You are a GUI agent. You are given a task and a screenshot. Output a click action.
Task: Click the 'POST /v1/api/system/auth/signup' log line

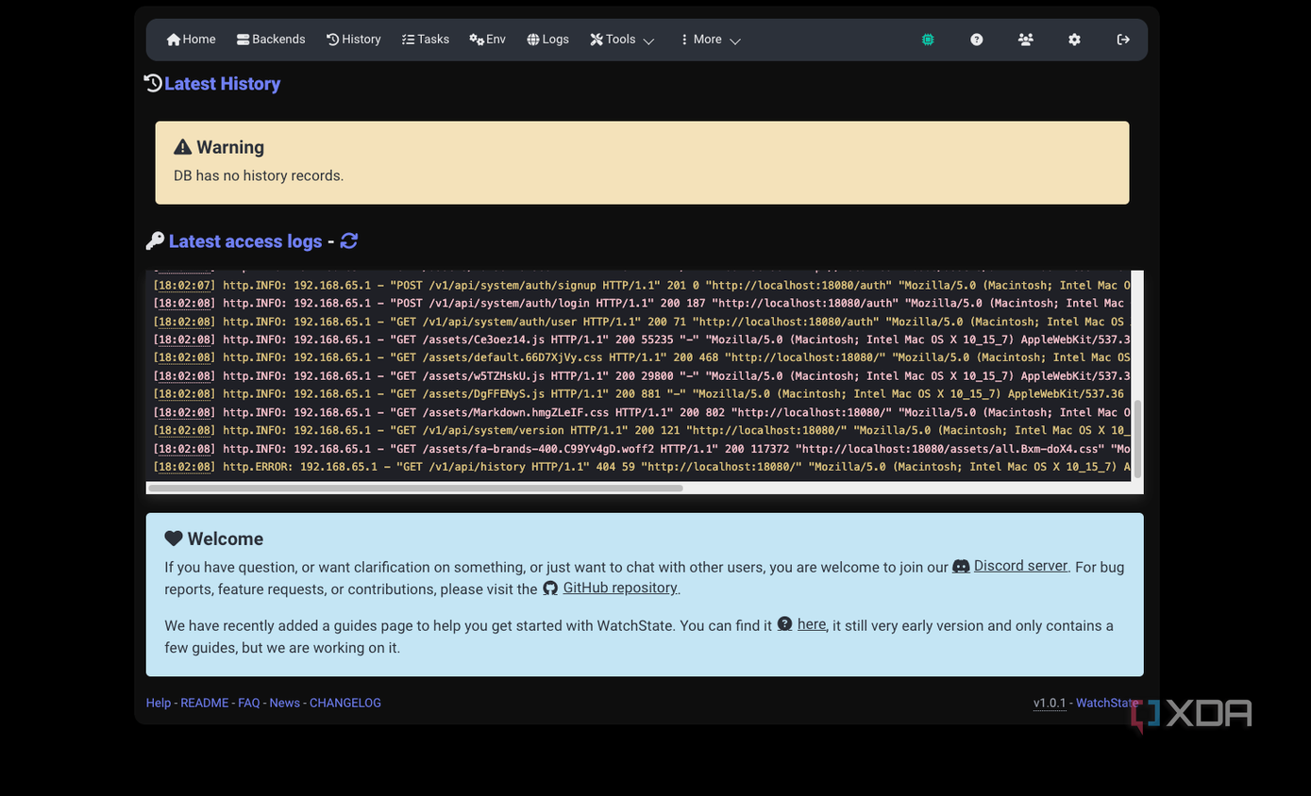pos(642,285)
